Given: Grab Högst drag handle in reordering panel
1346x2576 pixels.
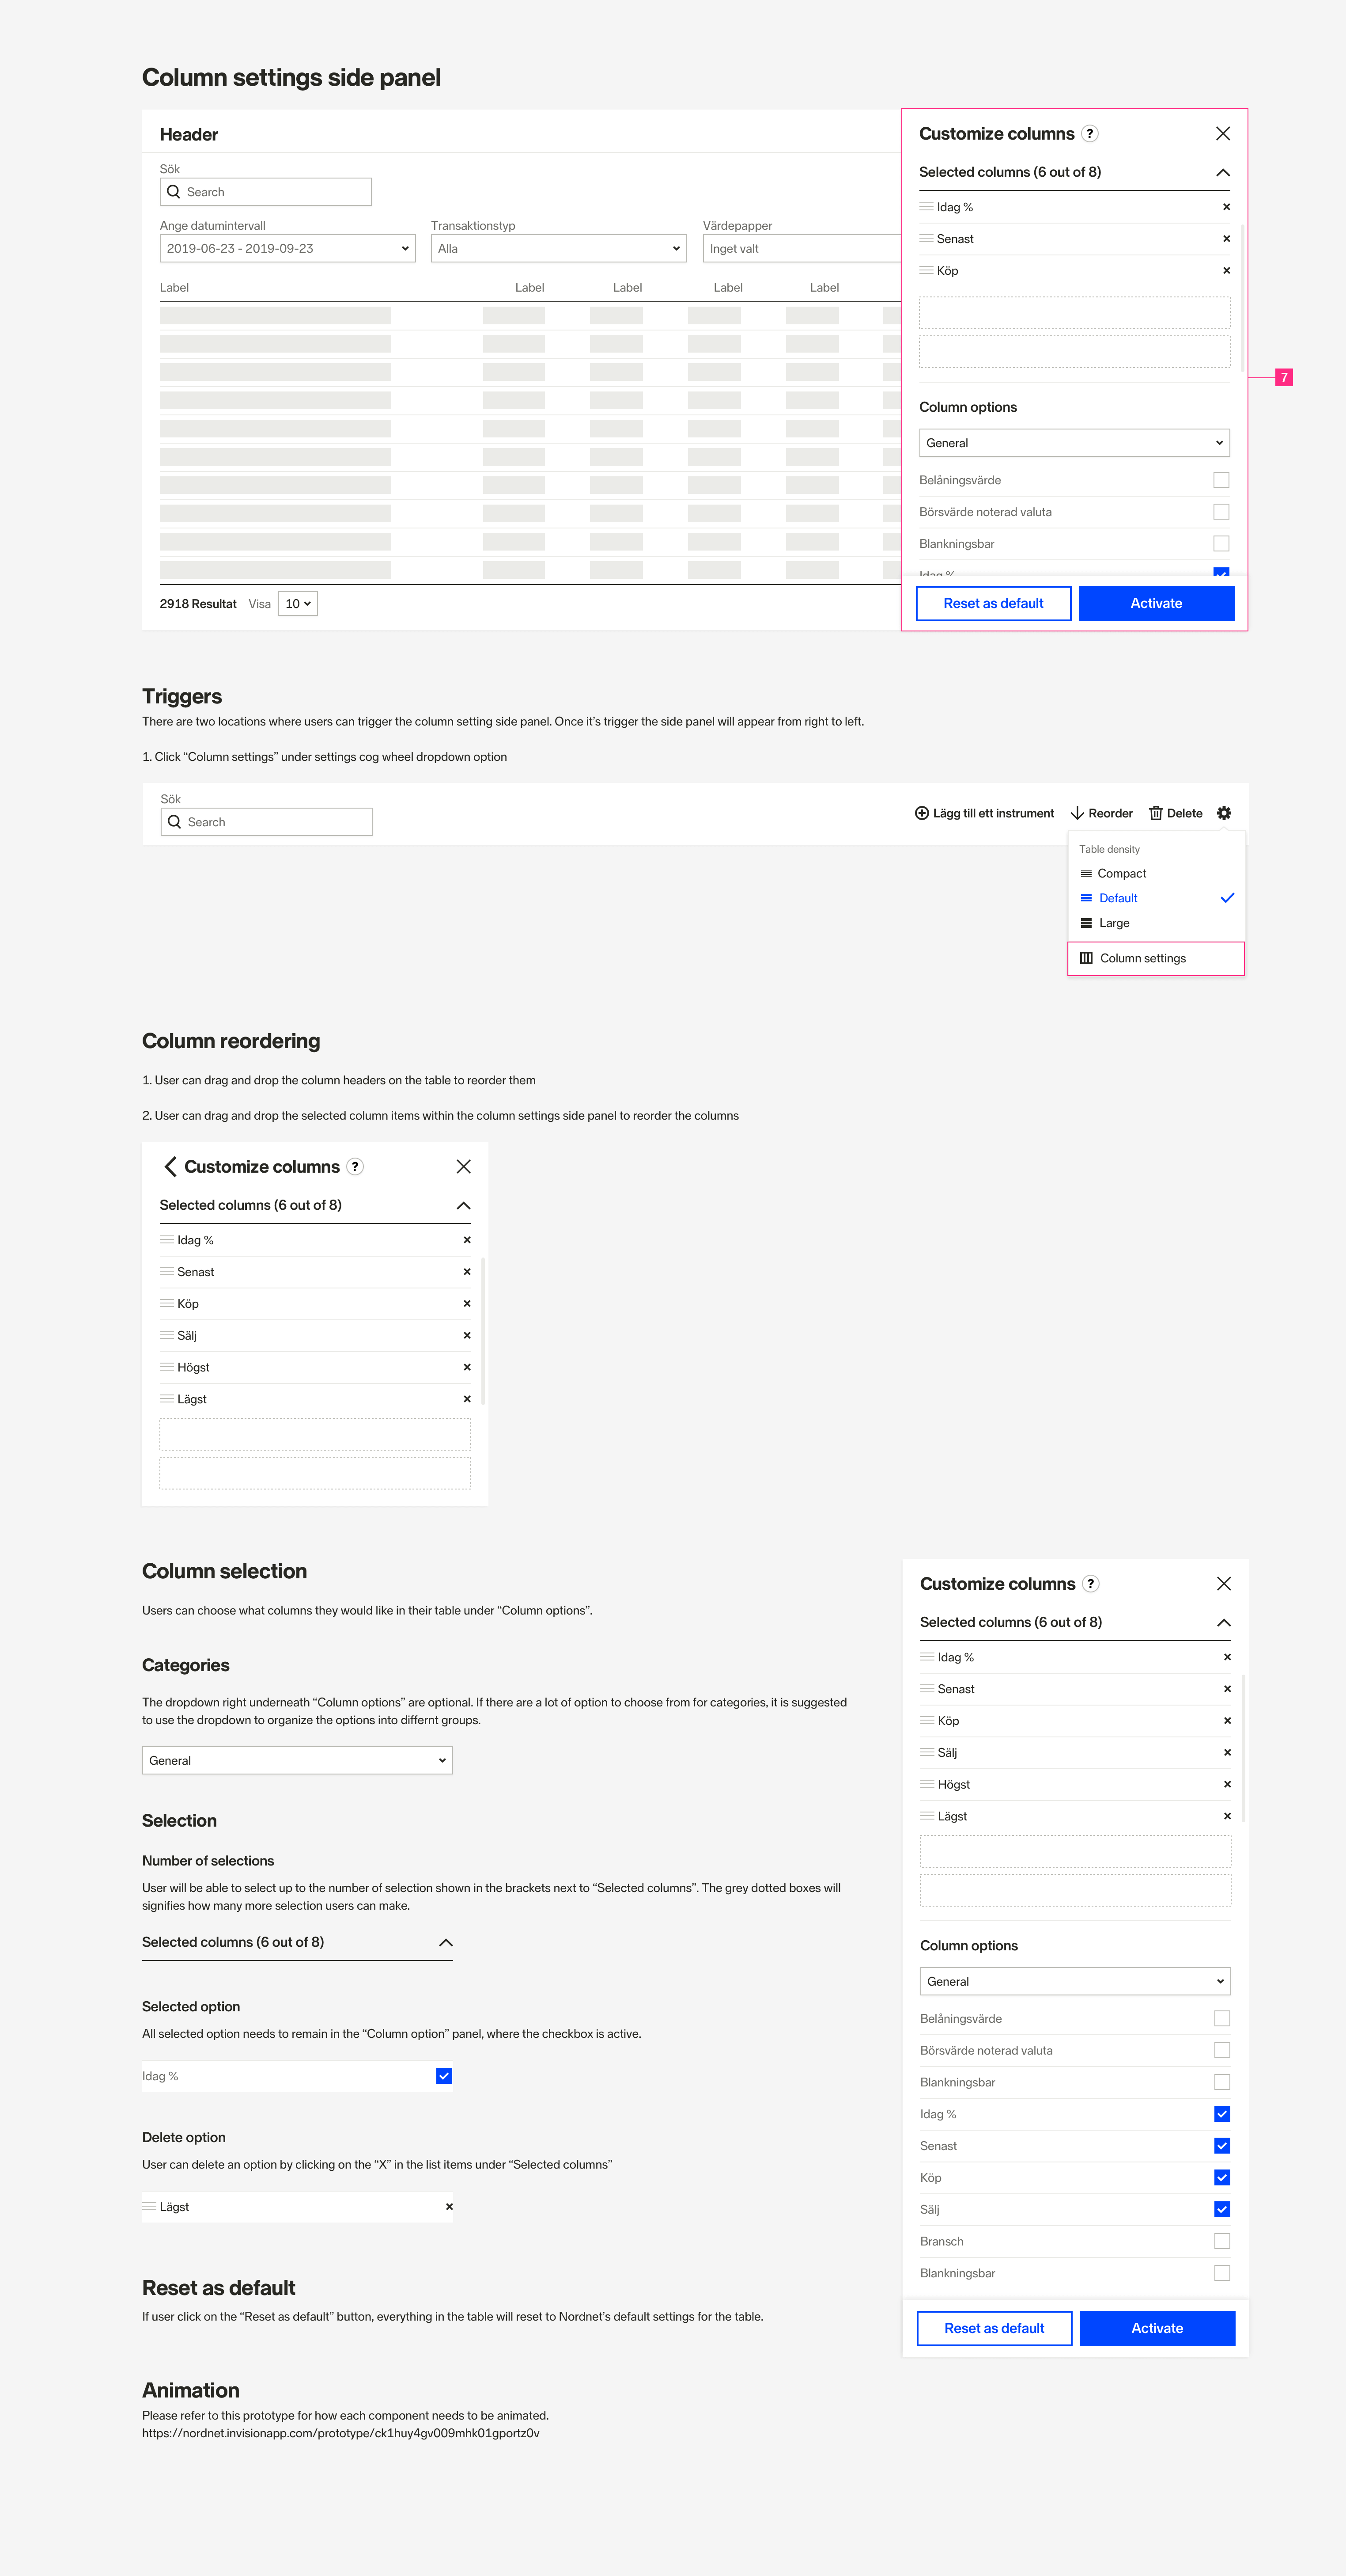Looking at the screenshot, I should click(167, 1368).
